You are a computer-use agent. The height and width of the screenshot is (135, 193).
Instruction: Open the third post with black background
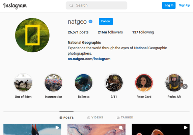[161, 129]
